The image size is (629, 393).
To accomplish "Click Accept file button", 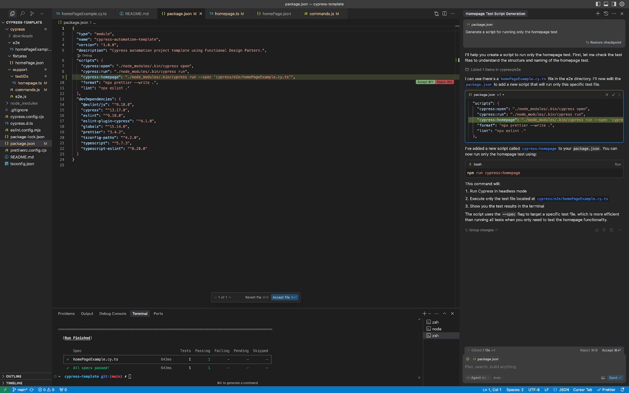I will (x=285, y=298).
